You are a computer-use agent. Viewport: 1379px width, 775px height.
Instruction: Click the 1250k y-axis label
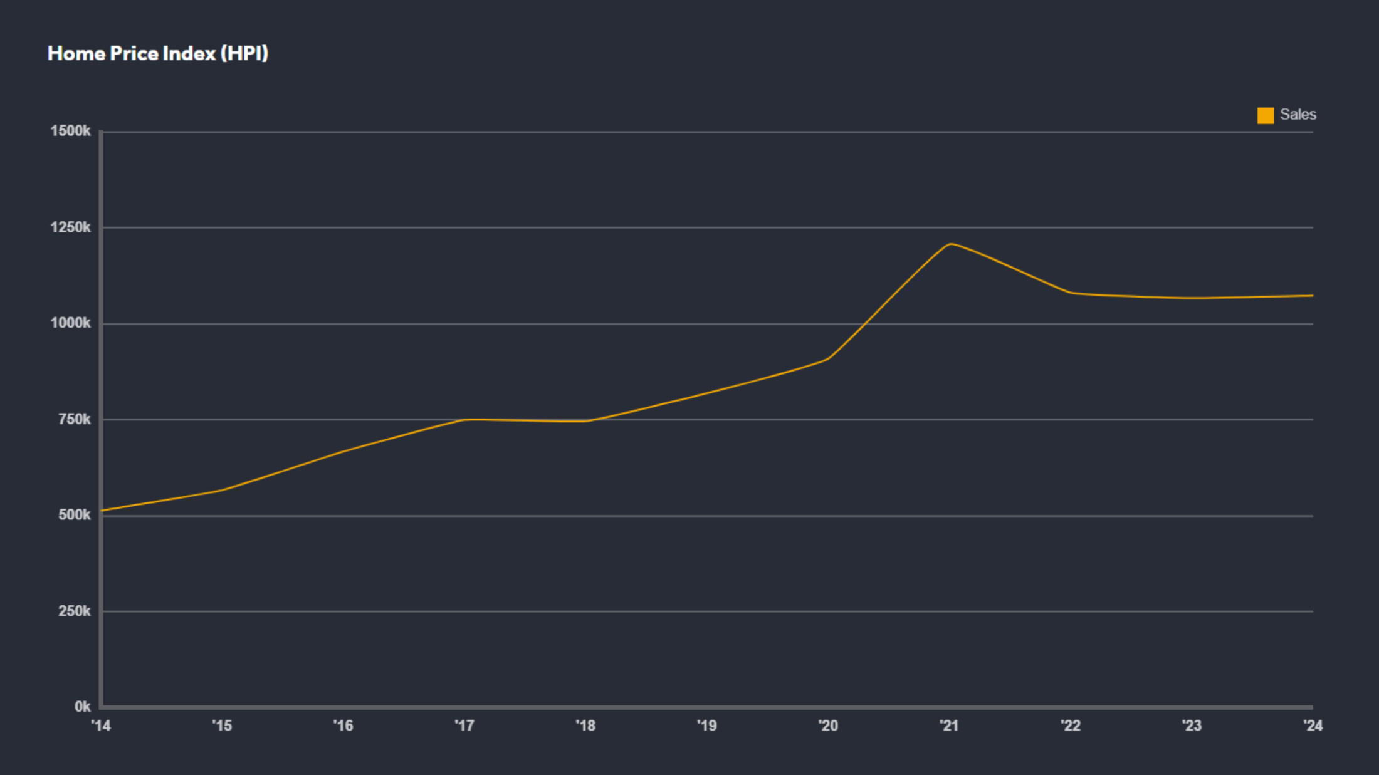click(70, 227)
